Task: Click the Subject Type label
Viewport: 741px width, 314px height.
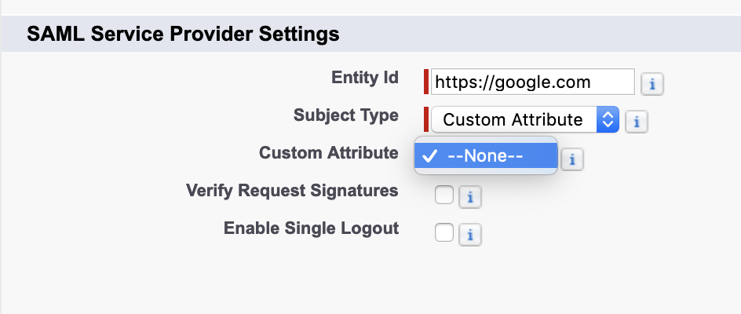Action: (345, 115)
